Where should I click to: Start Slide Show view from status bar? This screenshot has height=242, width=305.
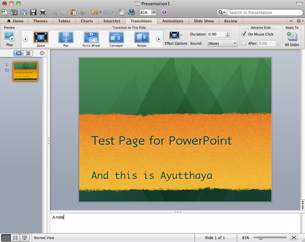pyautogui.click(x=24, y=238)
